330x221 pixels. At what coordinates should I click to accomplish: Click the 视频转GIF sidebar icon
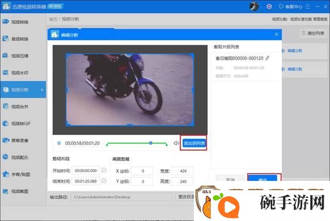[6, 123]
